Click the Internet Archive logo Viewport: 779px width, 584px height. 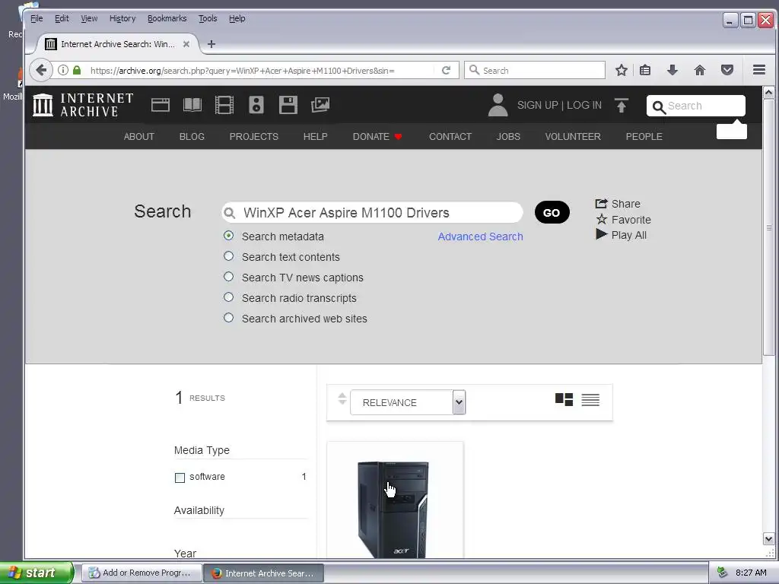tap(83, 105)
